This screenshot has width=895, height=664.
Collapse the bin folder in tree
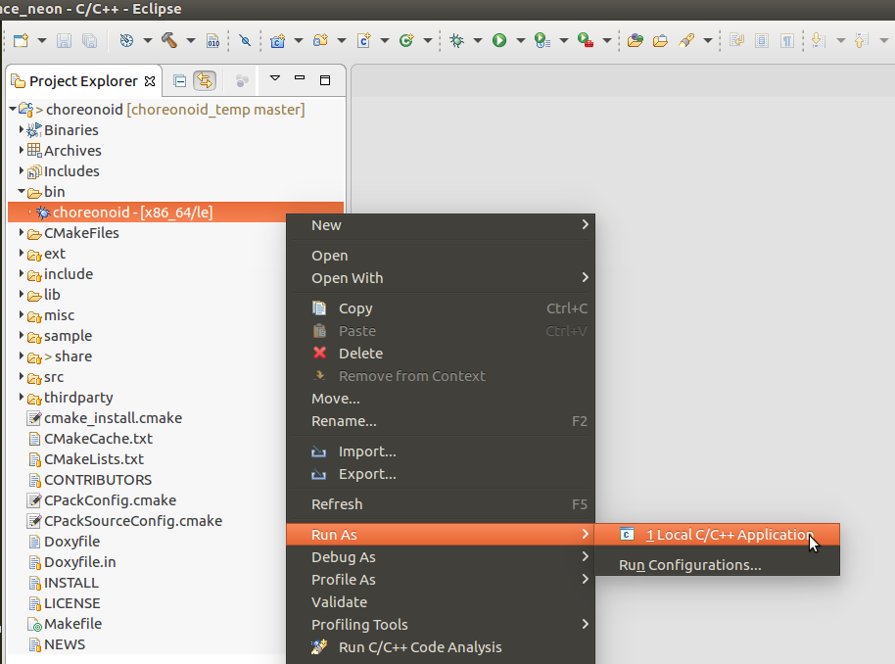coord(22,192)
